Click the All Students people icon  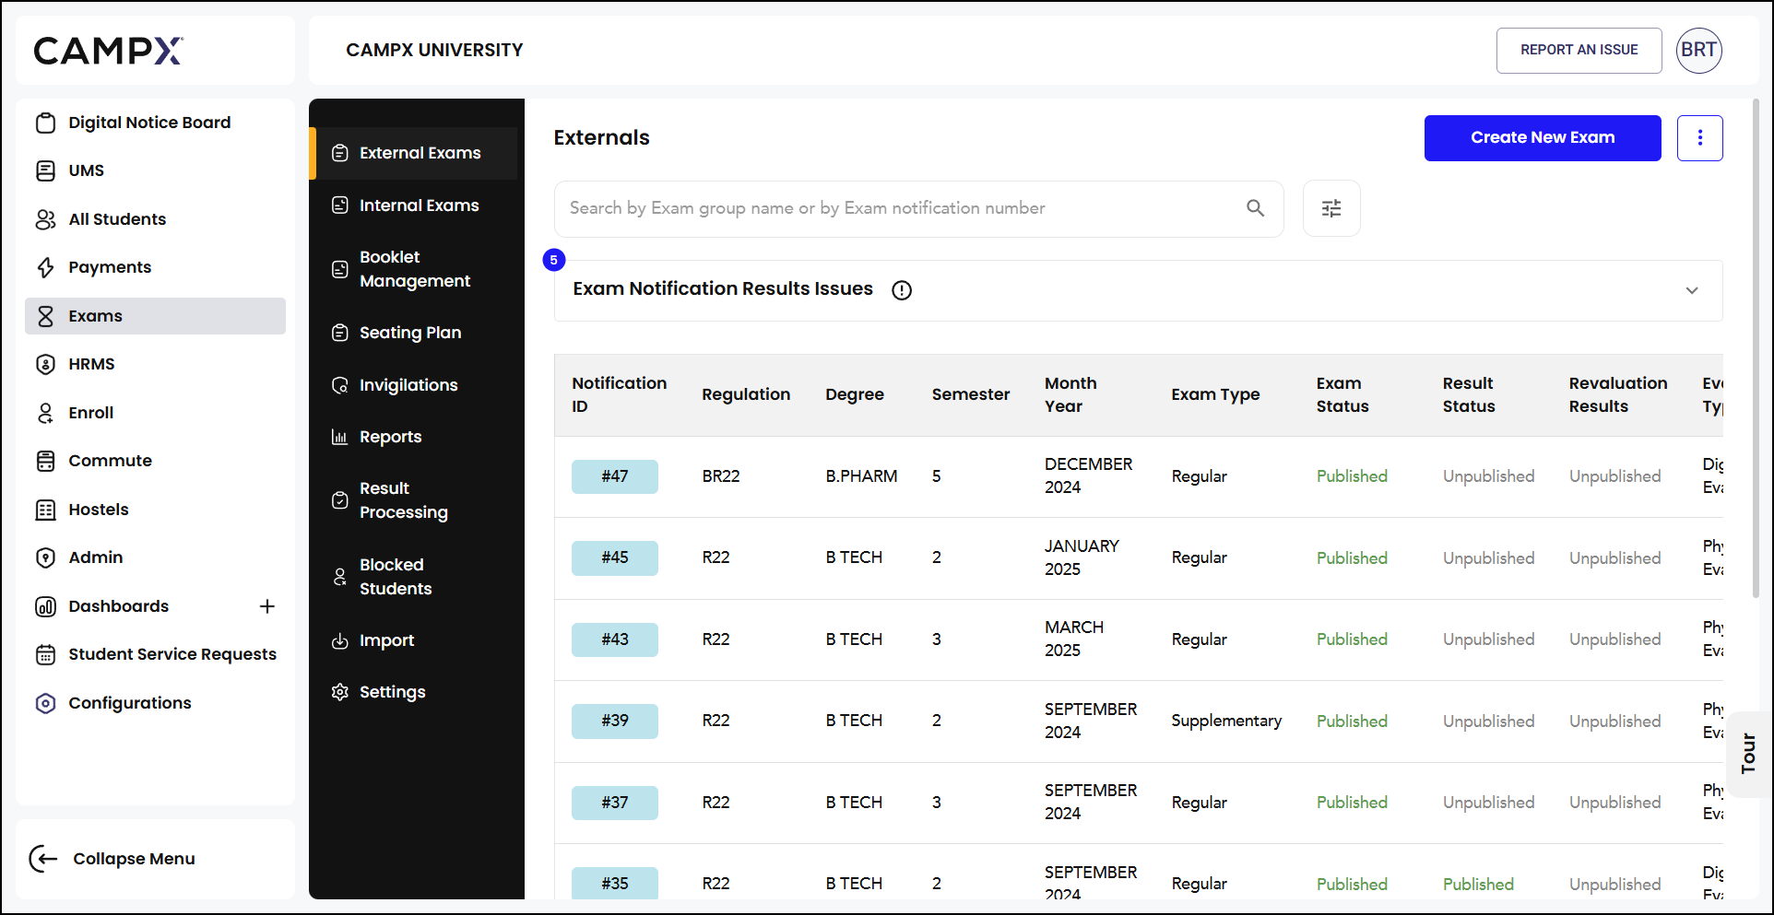pyautogui.click(x=45, y=219)
